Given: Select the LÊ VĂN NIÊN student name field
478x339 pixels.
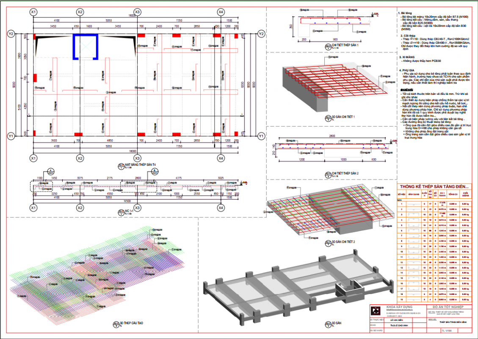Looking at the screenshot, I should coord(397,320).
